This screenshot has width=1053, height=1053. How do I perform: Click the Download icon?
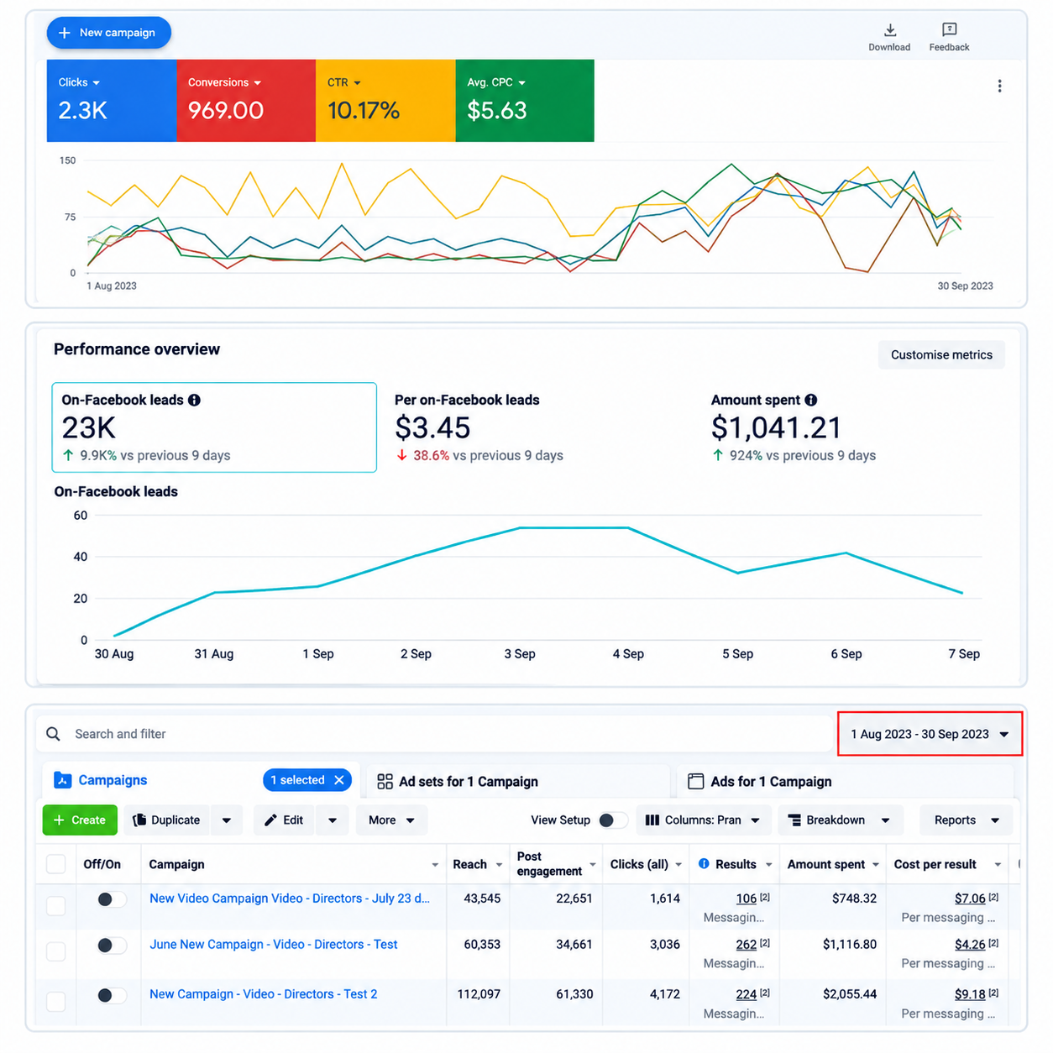[x=890, y=29]
